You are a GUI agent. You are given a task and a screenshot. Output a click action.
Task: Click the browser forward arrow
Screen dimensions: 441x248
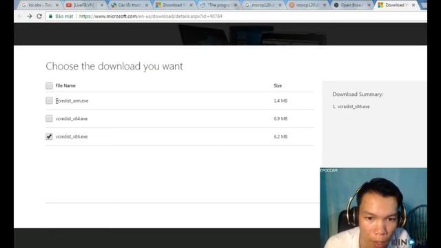pyautogui.click(x=30, y=17)
